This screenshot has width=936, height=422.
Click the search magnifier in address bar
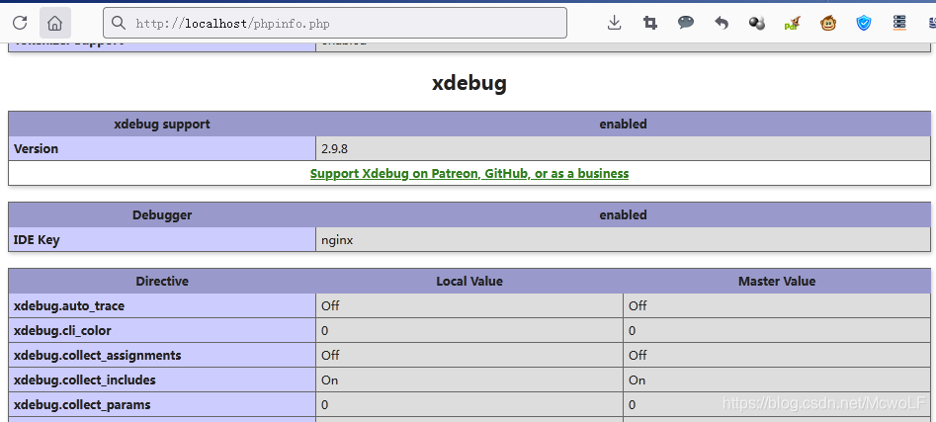point(119,24)
